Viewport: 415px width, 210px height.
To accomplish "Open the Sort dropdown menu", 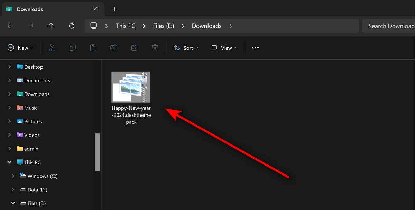I will coord(186,48).
